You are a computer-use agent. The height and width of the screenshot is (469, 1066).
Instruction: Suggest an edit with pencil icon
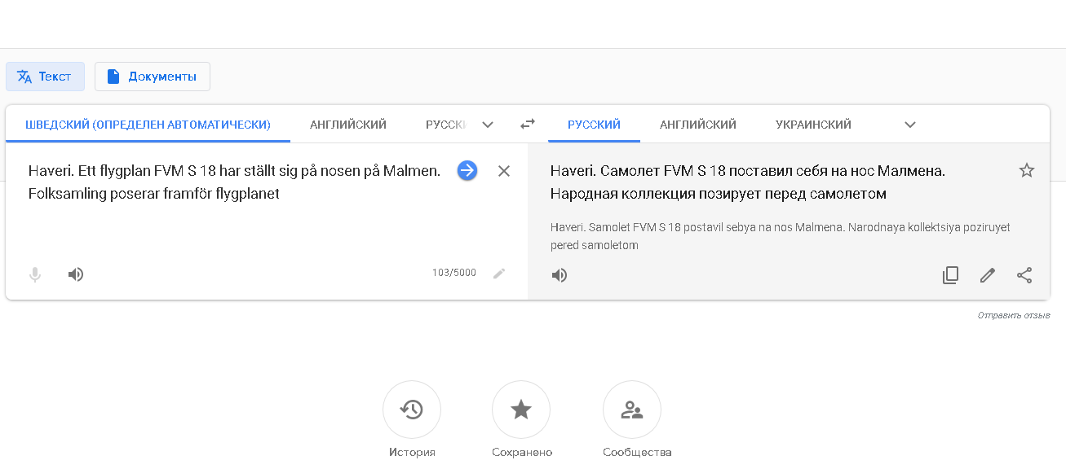pyautogui.click(x=988, y=275)
